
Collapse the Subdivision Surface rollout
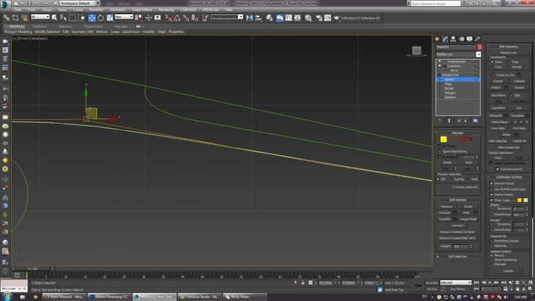[509, 177]
